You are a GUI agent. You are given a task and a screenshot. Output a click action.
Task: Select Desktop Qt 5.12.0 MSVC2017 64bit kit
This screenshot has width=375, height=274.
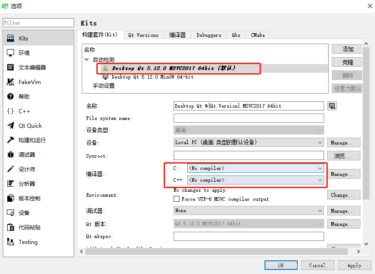[x=173, y=68]
